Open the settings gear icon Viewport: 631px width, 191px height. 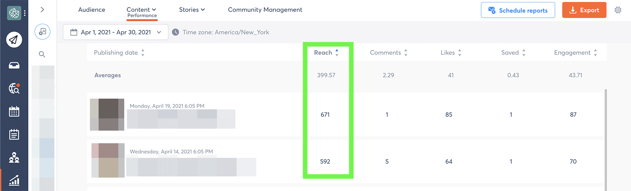(x=618, y=10)
